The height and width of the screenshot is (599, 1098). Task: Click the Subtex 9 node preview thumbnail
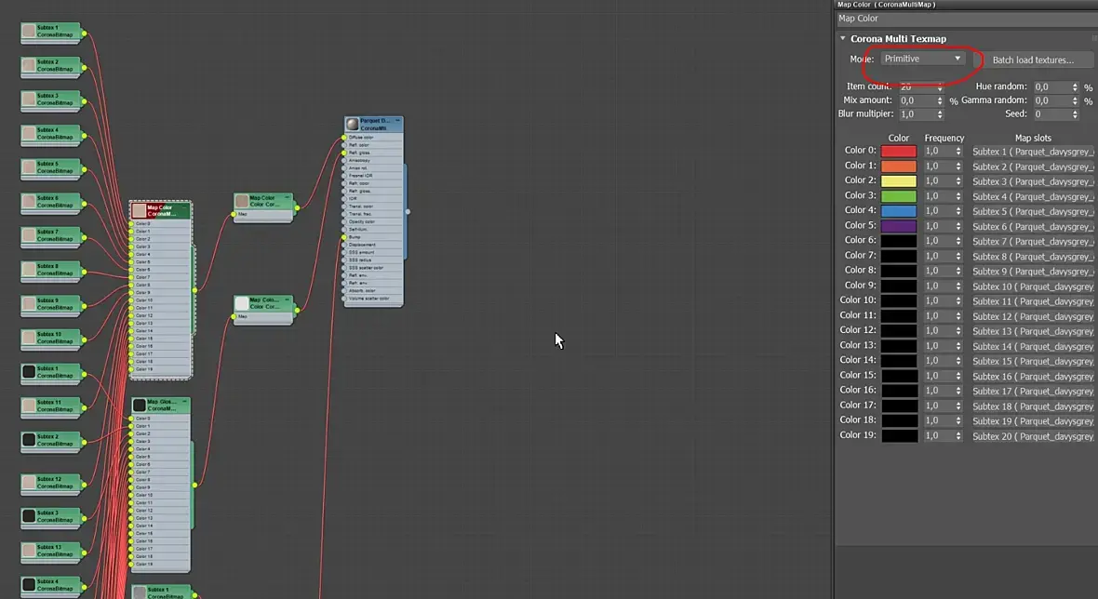29,304
